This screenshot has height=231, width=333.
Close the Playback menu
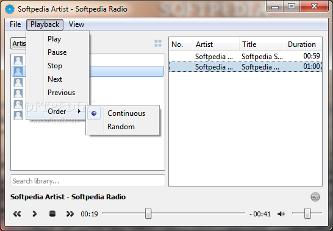(45, 24)
